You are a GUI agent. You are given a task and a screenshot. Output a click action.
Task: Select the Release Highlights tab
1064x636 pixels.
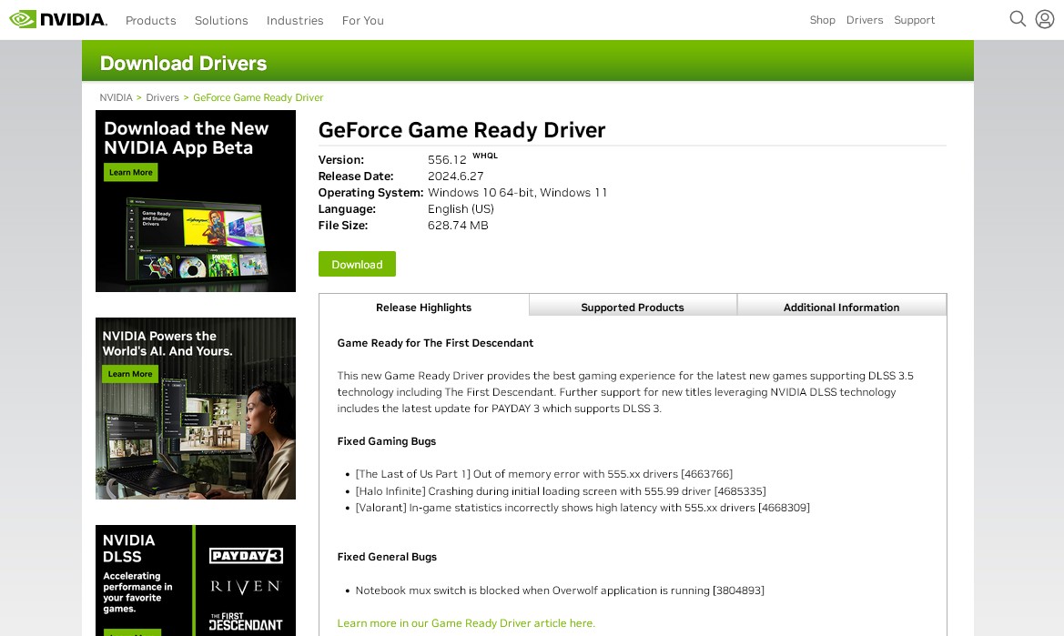coord(423,308)
